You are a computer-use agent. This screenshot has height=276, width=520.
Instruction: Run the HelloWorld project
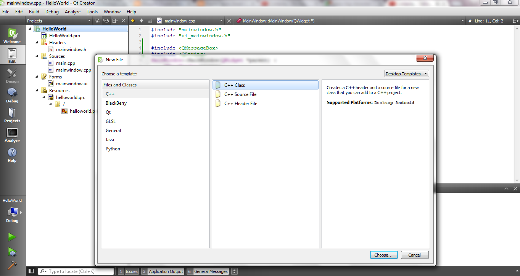coord(12,237)
